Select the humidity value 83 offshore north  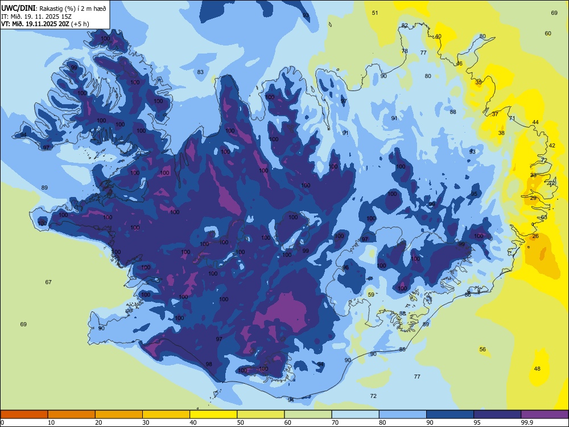coord(200,72)
